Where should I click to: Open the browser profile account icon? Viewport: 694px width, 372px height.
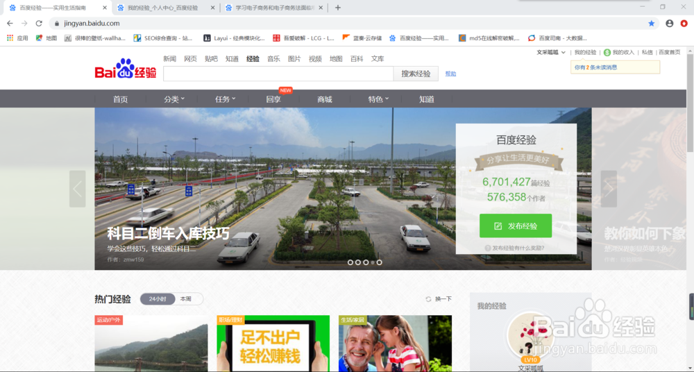[x=669, y=23]
